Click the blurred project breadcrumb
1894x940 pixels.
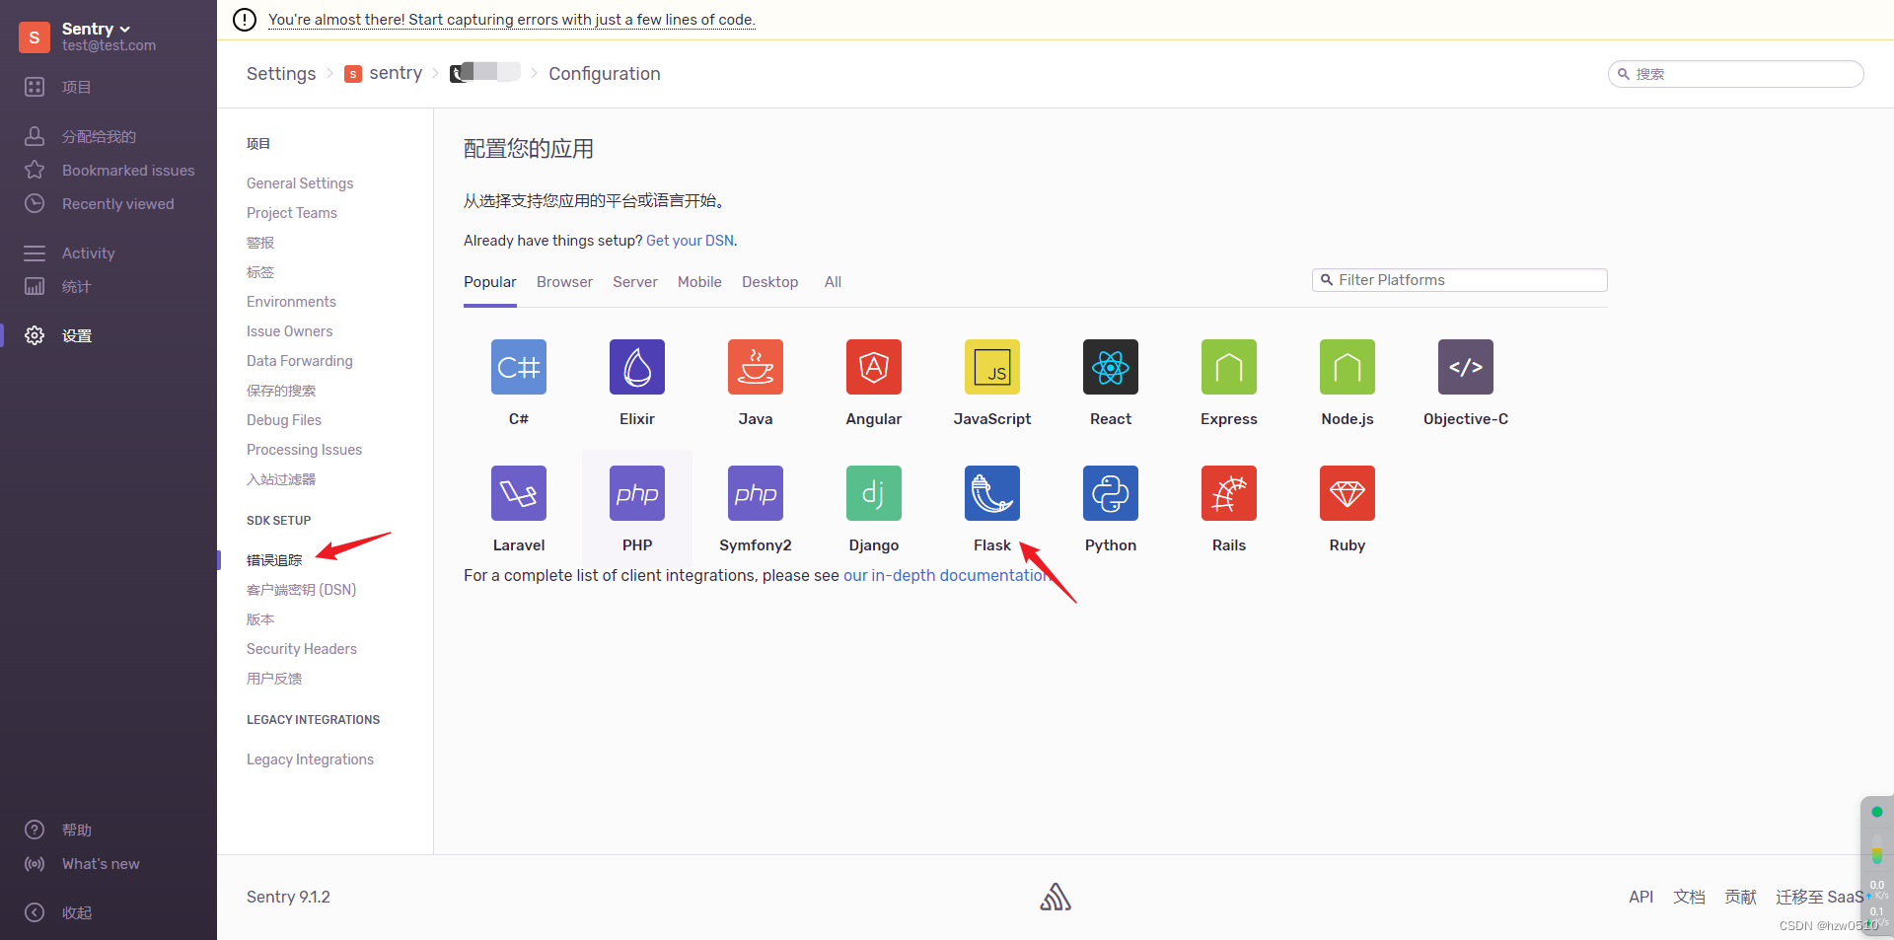pyautogui.click(x=485, y=72)
